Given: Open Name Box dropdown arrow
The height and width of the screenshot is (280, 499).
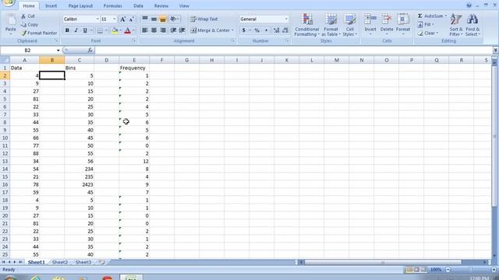Looking at the screenshot, I should (x=58, y=51).
